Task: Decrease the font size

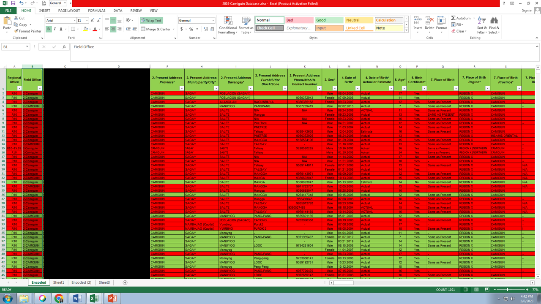Action: (x=98, y=20)
